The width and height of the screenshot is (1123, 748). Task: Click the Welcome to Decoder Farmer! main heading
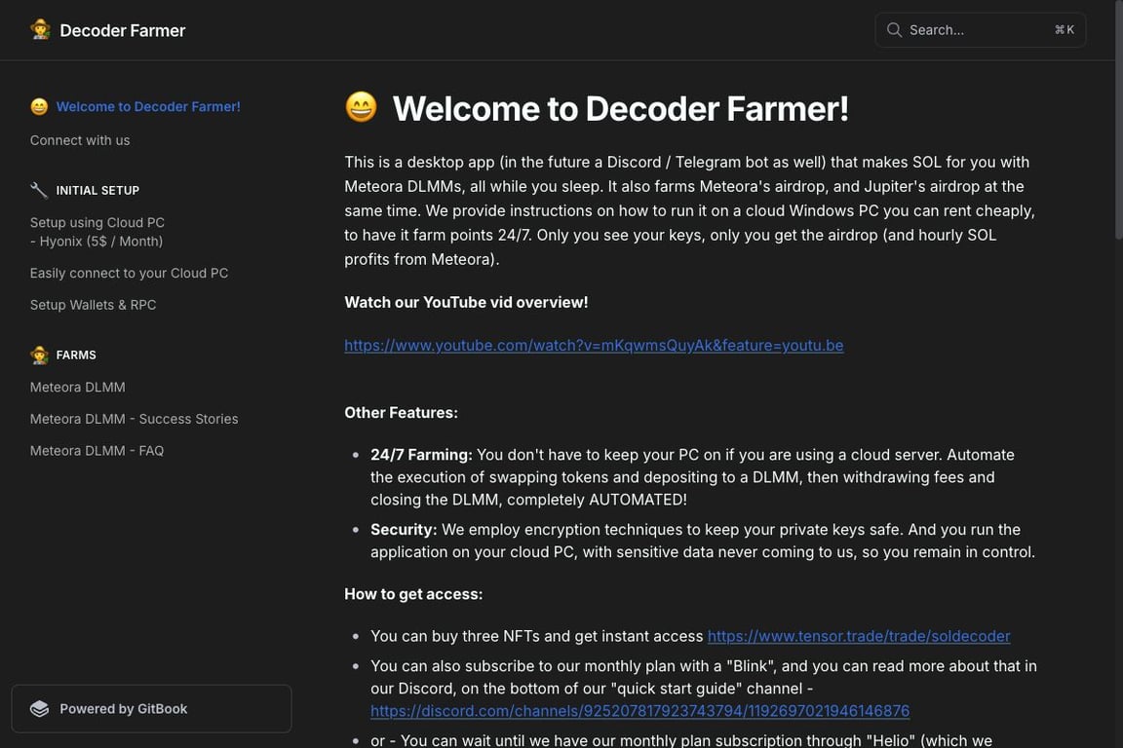[620, 109]
